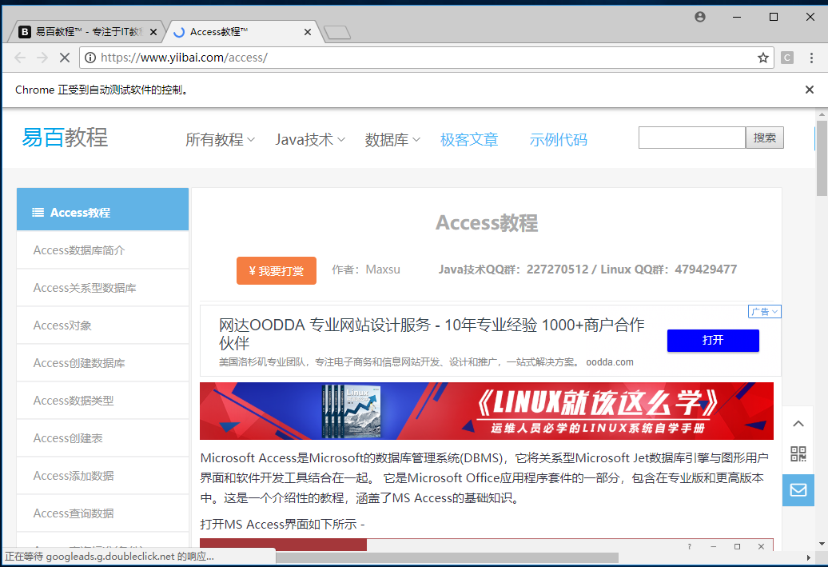Screen dimensions: 828x567
Task: Click the QR code icon
Action: [x=798, y=453]
